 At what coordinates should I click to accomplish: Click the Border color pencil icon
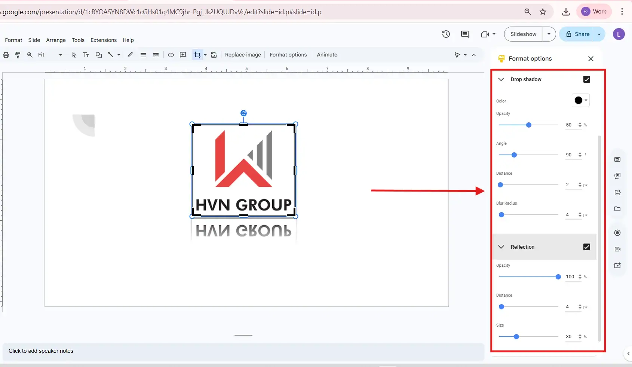[x=131, y=55]
